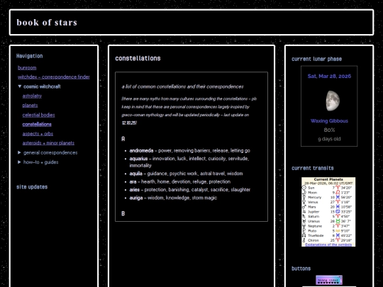383x287 pixels.
Task: Open the sunroom link
Action: pyautogui.click(x=27, y=67)
